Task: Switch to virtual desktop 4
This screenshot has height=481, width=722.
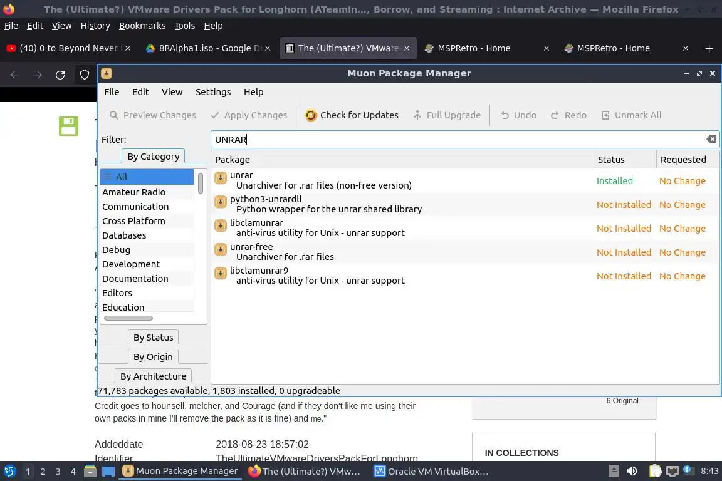Action: pyautogui.click(x=73, y=472)
